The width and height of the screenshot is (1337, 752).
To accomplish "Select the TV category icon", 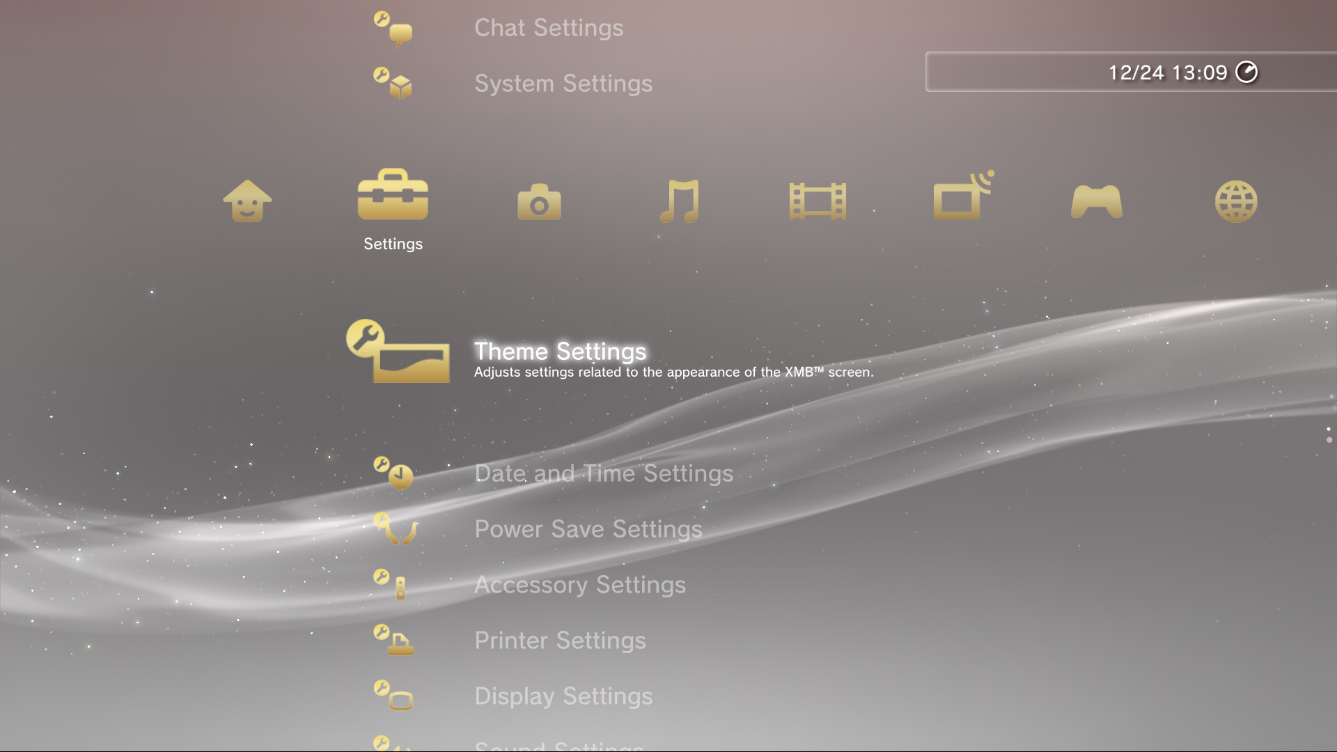I will pyautogui.click(x=964, y=195).
